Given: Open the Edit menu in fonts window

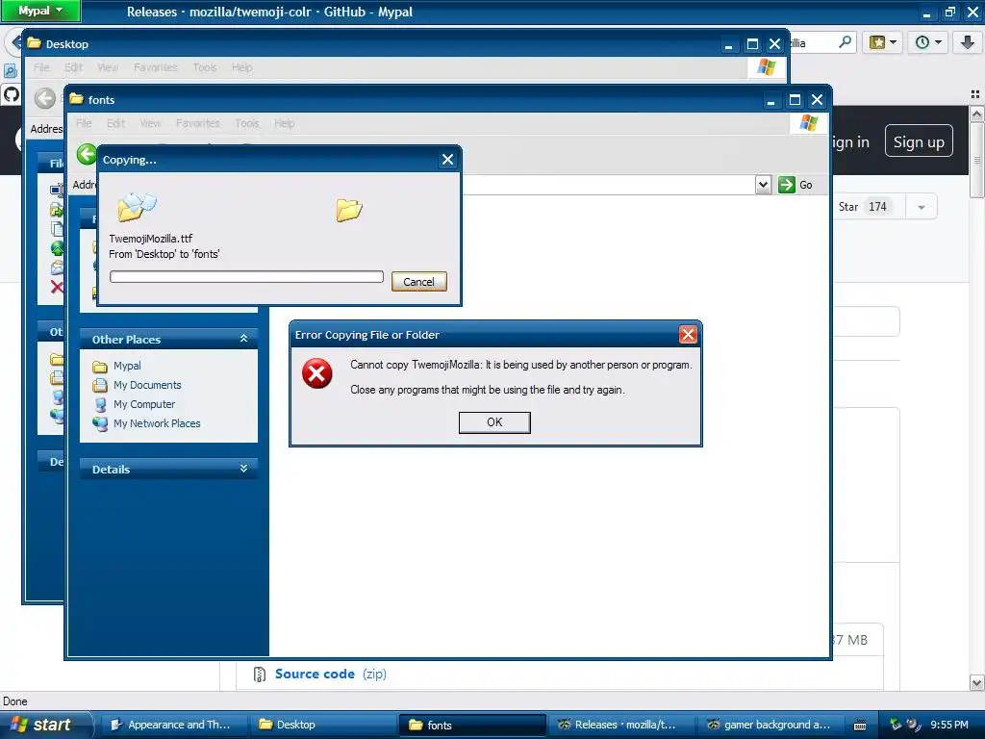Looking at the screenshot, I should pyautogui.click(x=115, y=123).
